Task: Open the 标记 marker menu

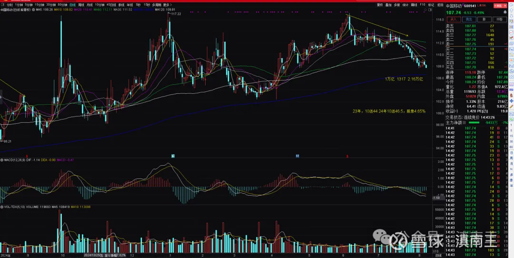Action: pos(431,5)
